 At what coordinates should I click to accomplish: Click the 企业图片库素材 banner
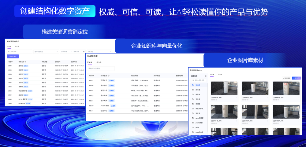245,60
